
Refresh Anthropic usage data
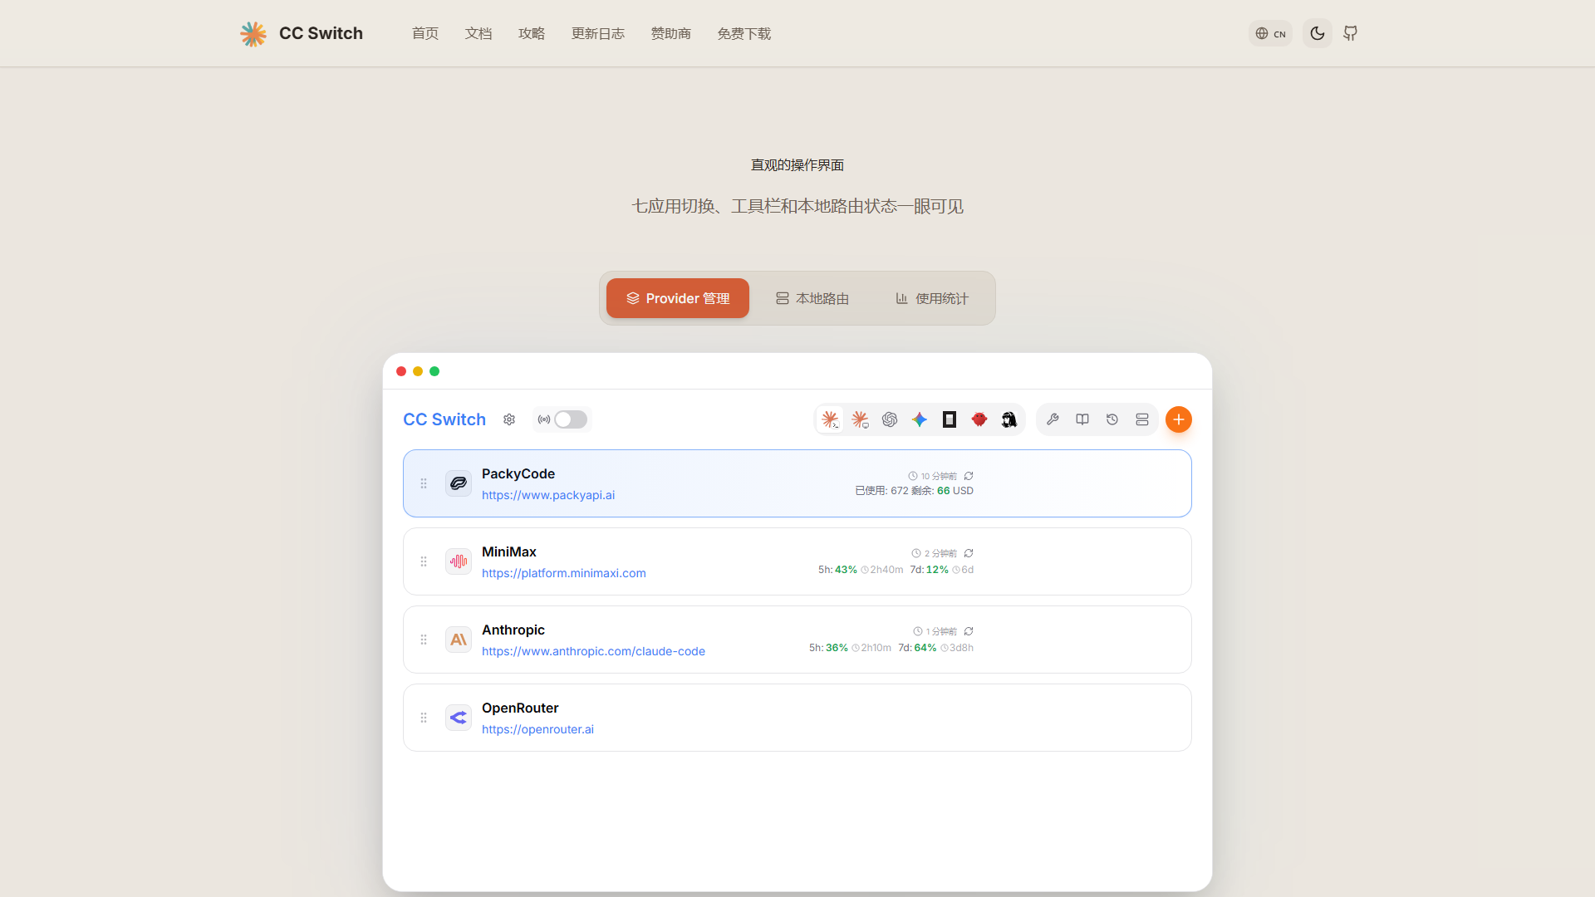969,631
